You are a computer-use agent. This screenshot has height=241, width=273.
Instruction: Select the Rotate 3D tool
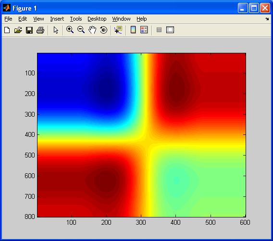tap(104, 30)
